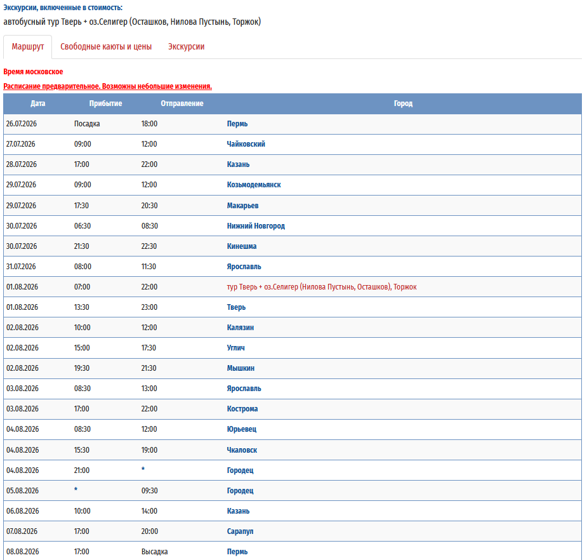Open the Экскурсии tab
This screenshot has height=560, width=587.
point(186,47)
